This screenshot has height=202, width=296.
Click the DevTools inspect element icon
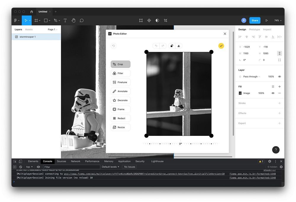(x=15, y=161)
